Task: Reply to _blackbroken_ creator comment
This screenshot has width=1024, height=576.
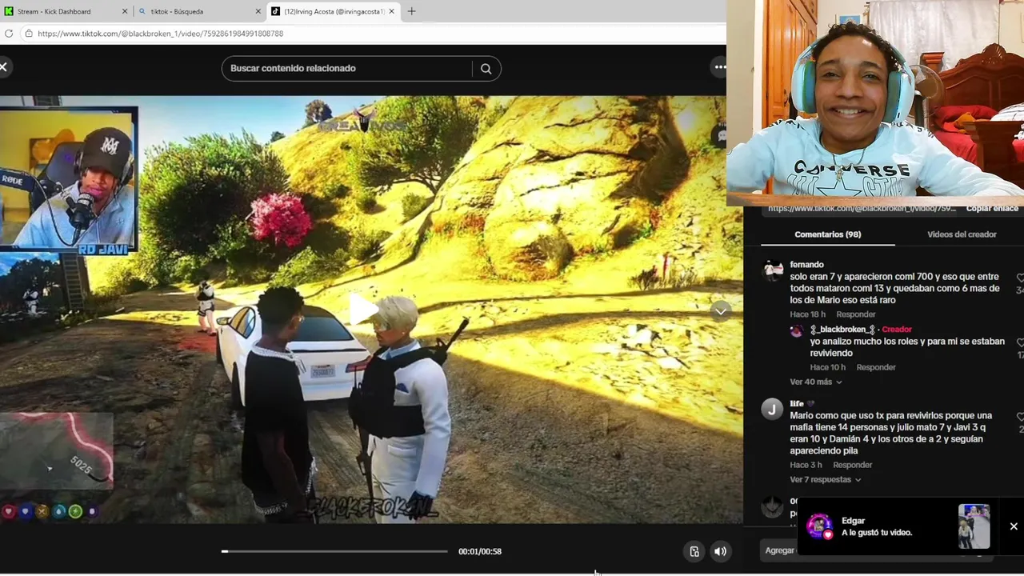Action: point(875,367)
